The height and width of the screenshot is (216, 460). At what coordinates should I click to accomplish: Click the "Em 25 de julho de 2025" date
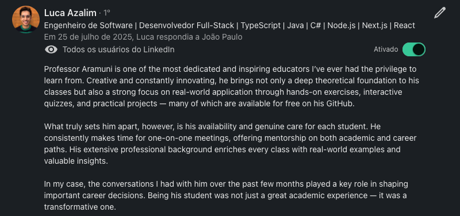tap(89, 37)
